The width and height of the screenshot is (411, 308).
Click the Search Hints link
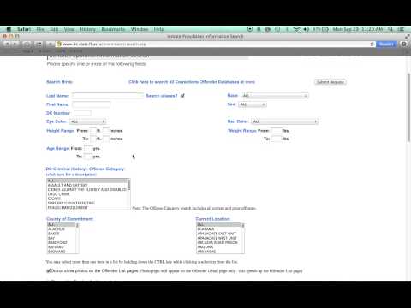[x=59, y=82]
